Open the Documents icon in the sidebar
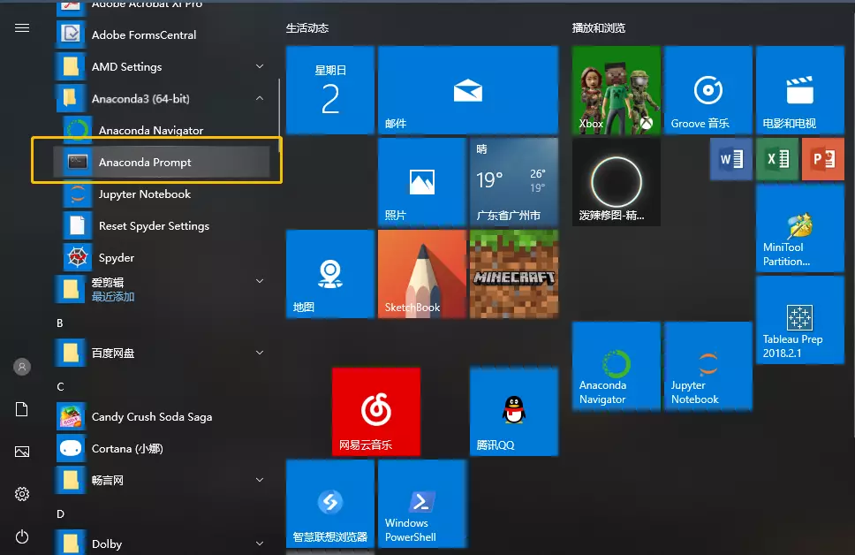The width and height of the screenshot is (855, 555). 22,409
